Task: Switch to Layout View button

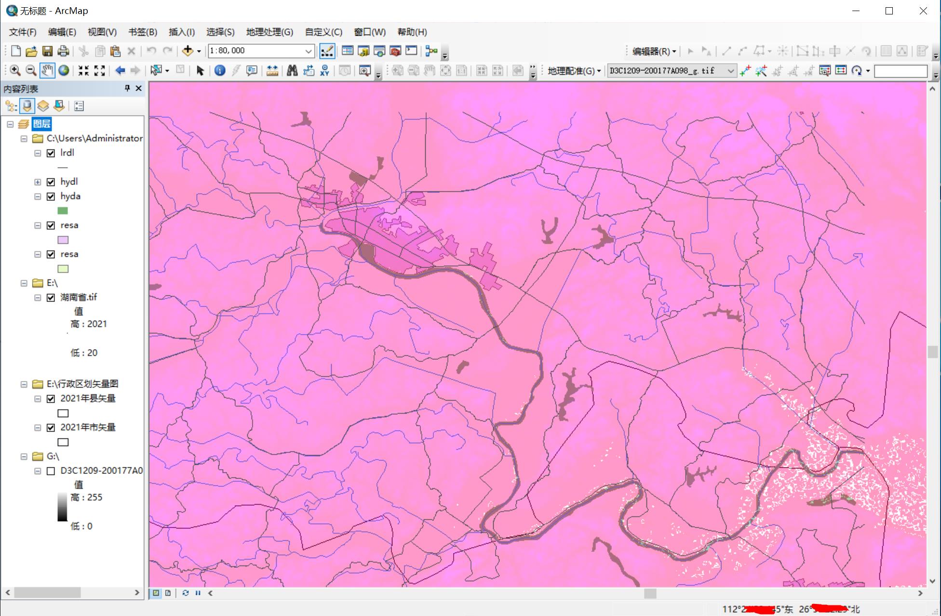Action: coord(168,593)
